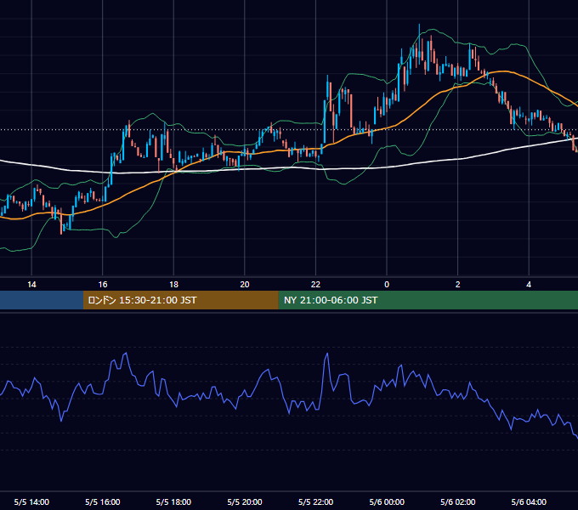This screenshot has height=510, width=578.
Task: Click the 5/5 22:00 date label
Action: 315,502
